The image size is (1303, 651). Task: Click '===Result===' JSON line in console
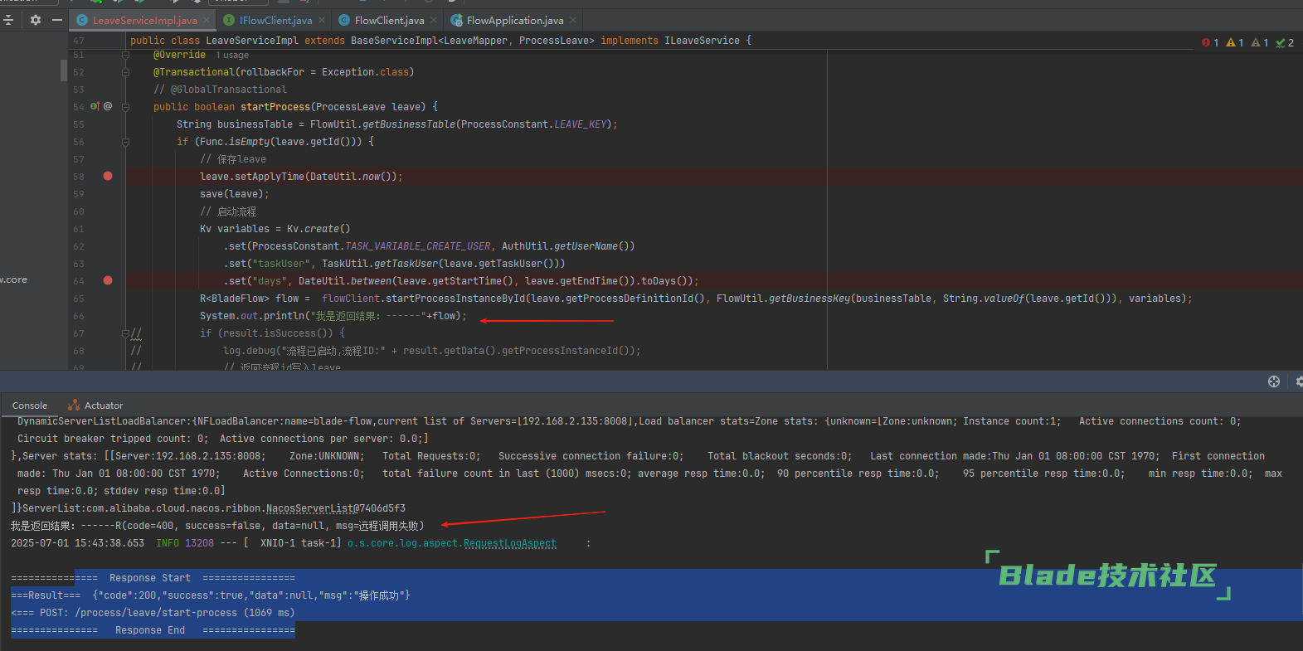211,595
